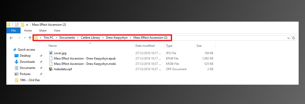305x104 pixels.
Task: Select This PC in the breadcrumb
Action: pyautogui.click(x=48, y=38)
